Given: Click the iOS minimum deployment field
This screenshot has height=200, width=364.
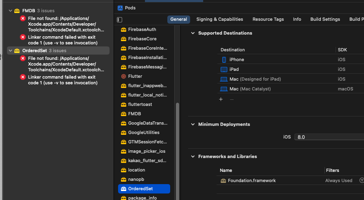Looking at the screenshot, I should click(329, 137).
